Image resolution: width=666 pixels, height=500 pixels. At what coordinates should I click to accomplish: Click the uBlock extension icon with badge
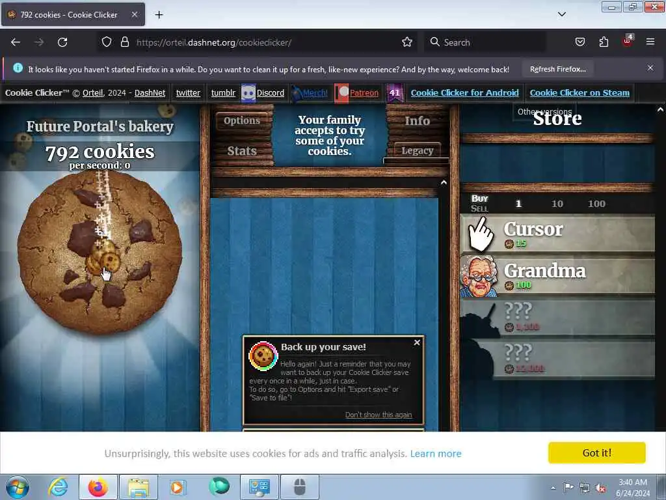(x=628, y=41)
